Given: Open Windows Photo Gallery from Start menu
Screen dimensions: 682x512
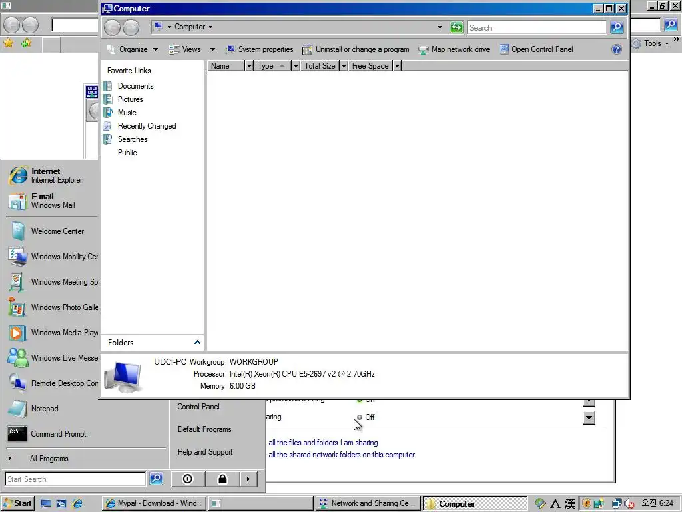Looking at the screenshot, I should (52, 307).
